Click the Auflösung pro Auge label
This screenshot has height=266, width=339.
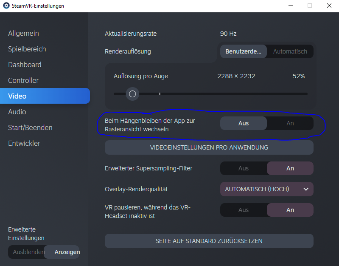pos(141,76)
